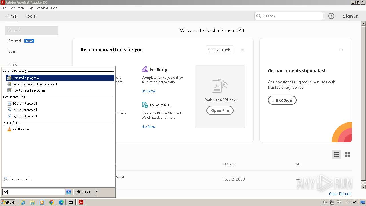Click the scrollbar down arrow
Viewport: 366px width, 206px height.
(364, 187)
